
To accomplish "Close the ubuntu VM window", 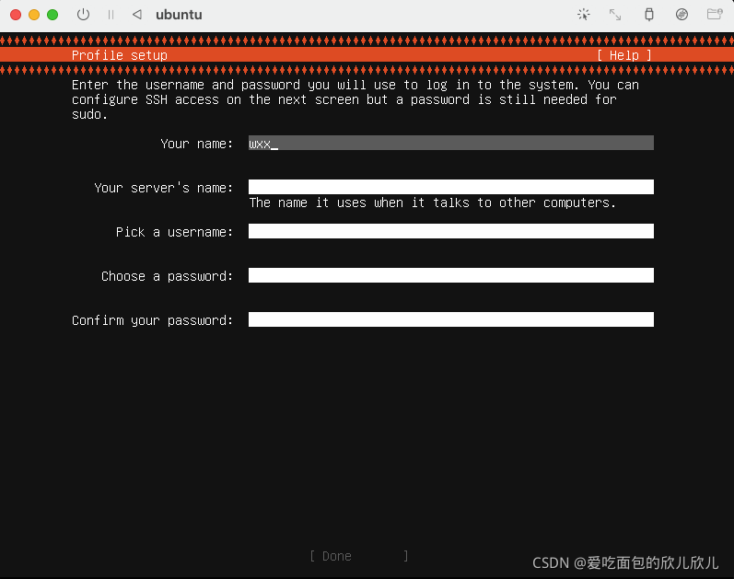I will [x=16, y=15].
